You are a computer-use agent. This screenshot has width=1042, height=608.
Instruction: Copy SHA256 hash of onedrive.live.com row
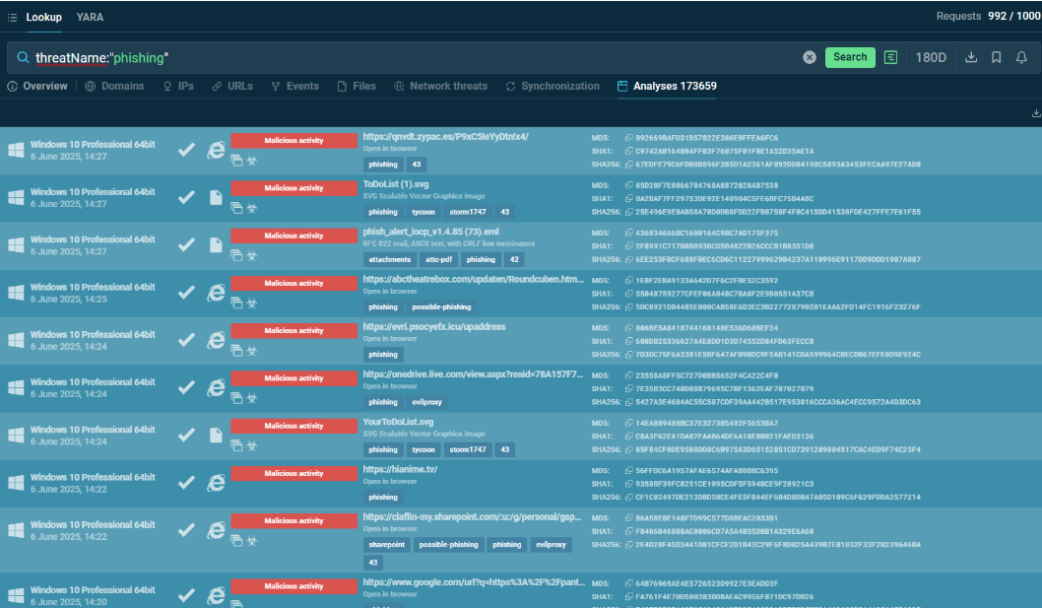pyautogui.click(x=628, y=402)
